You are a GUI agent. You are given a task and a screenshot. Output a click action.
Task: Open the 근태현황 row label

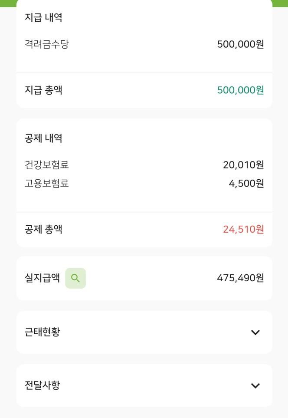tap(43, 332)
